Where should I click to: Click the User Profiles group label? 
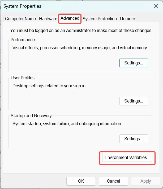click(x=23, y=78)
